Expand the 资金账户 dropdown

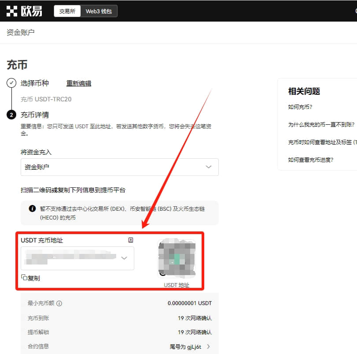tap(120, 167)
